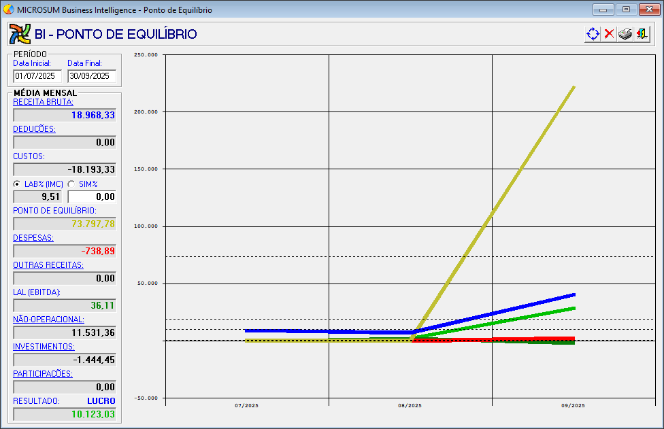Open the DESPESAS link
This screenshot has height=429, width=664.
click(33, 238)
